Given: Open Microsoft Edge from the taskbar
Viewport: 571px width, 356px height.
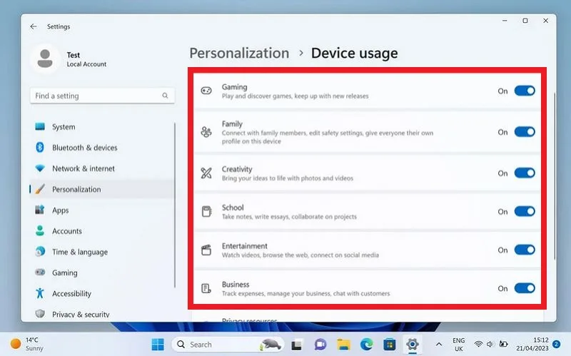Looking at the screenshot, I should (x=366, y=344).
